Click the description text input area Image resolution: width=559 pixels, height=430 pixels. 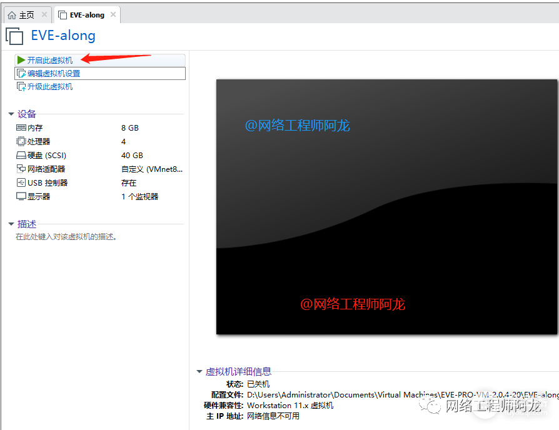(x=66, y=237)
